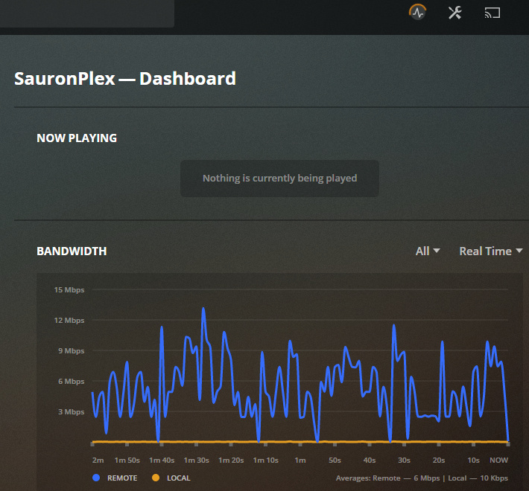
Task: Click the 10s time axis label
Action: [473, 460]
